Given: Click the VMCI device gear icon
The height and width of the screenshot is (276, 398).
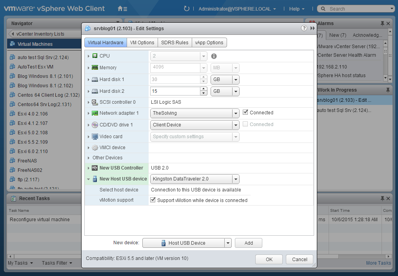Looking at the screenshot, I should (95, 148).
